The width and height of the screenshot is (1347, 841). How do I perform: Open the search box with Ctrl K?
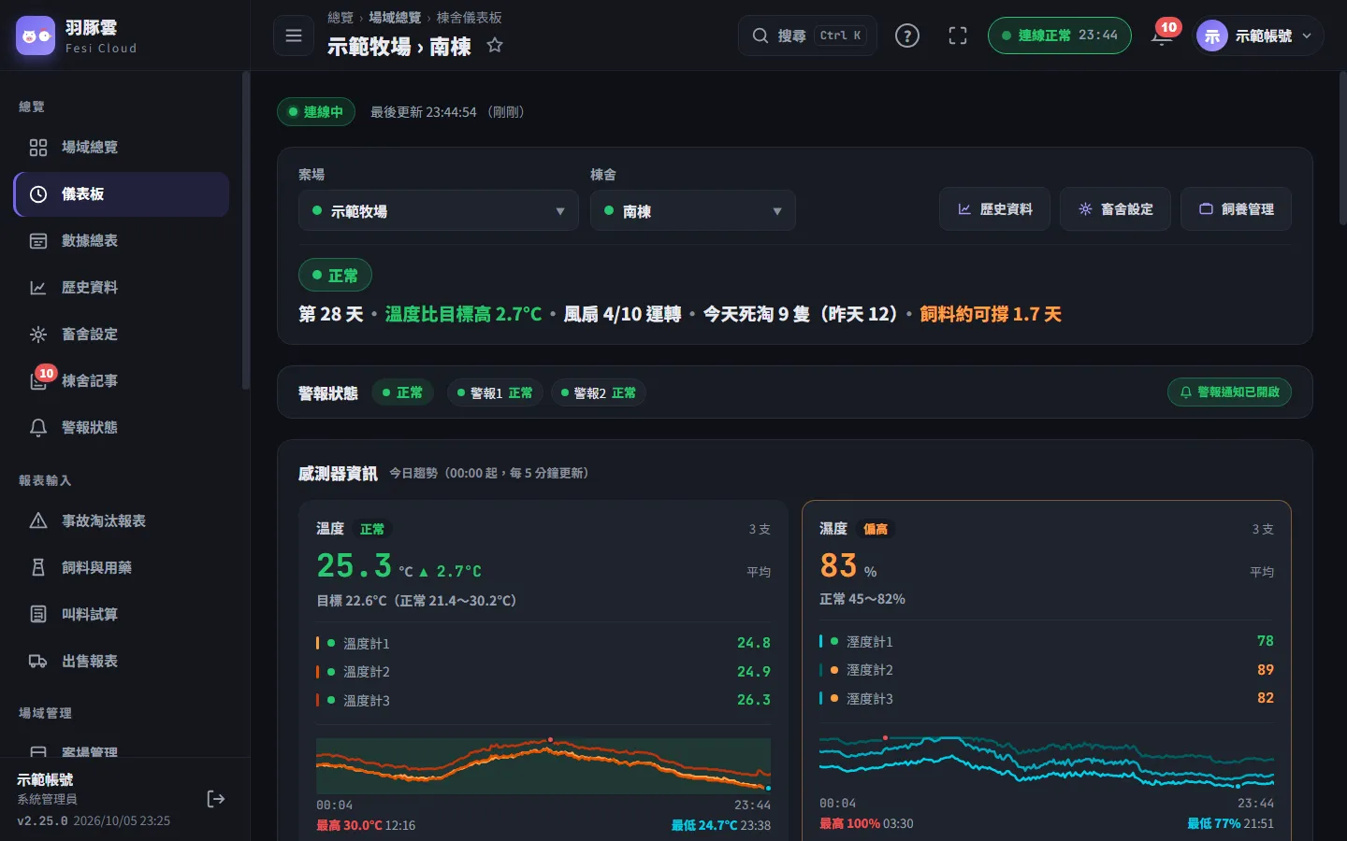807,36
